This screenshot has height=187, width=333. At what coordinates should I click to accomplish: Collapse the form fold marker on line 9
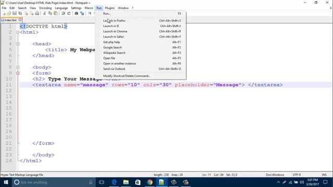coord(18,73)
